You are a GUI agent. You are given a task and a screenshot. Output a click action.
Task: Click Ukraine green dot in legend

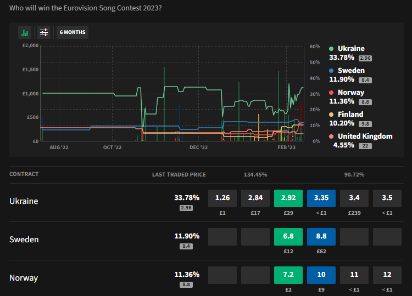pos(331,49)
